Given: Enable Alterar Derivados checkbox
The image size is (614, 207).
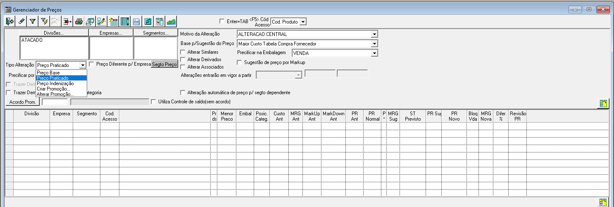Looking at the screenshot, I should coord(183,59).
